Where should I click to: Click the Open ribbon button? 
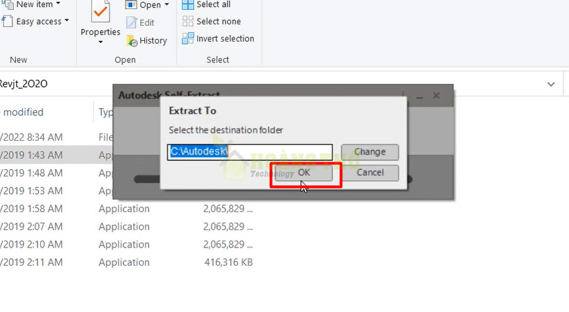tap(143, 5)
